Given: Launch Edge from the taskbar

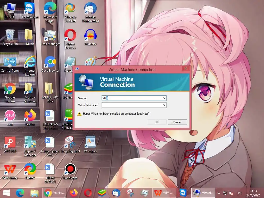Looking at the screenshot, I should tap(20, 193).
